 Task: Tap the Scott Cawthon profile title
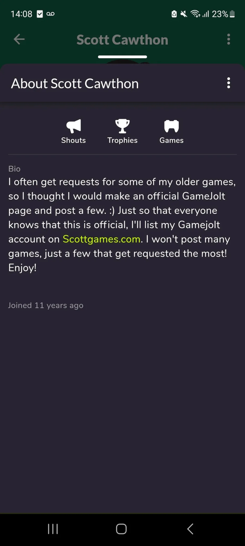coord(122,40)
